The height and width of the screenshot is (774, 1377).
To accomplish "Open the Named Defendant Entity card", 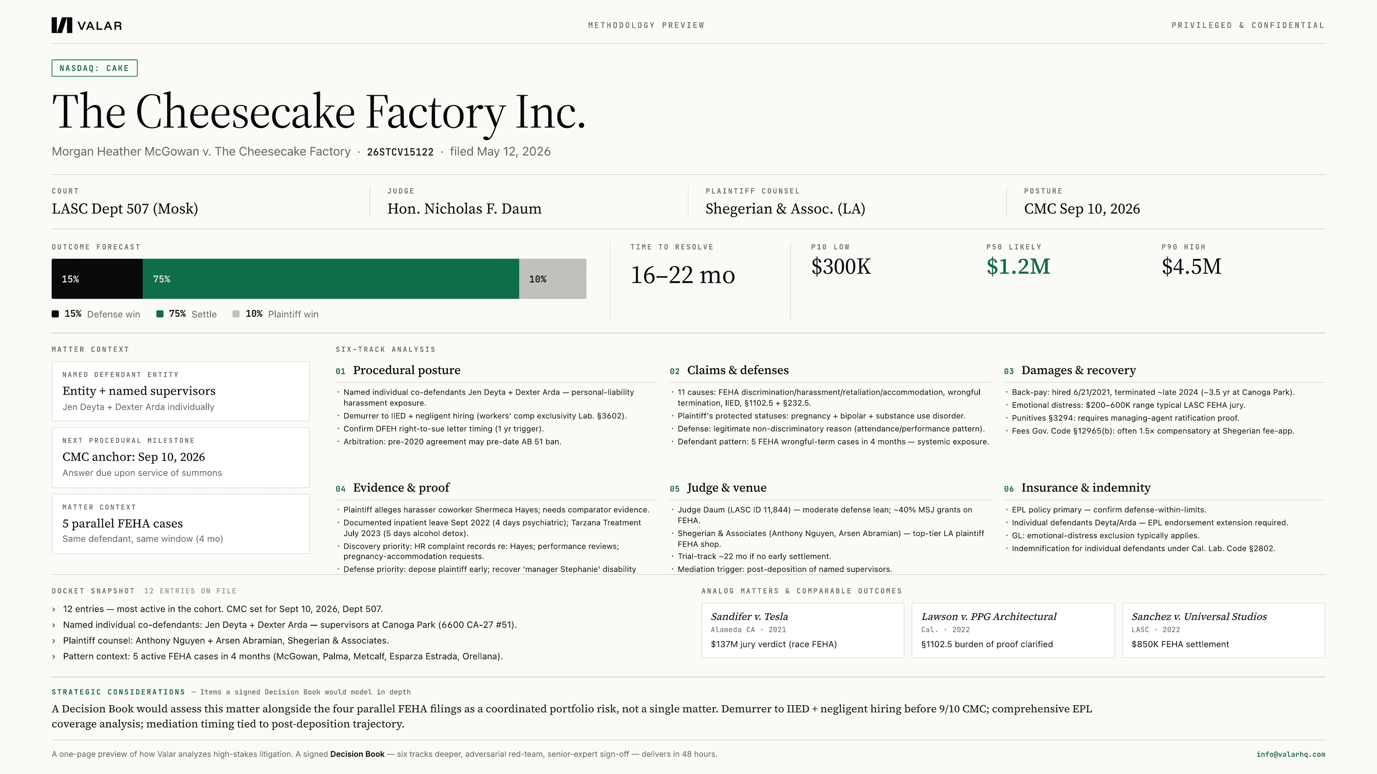I will (x=181, y=392).
